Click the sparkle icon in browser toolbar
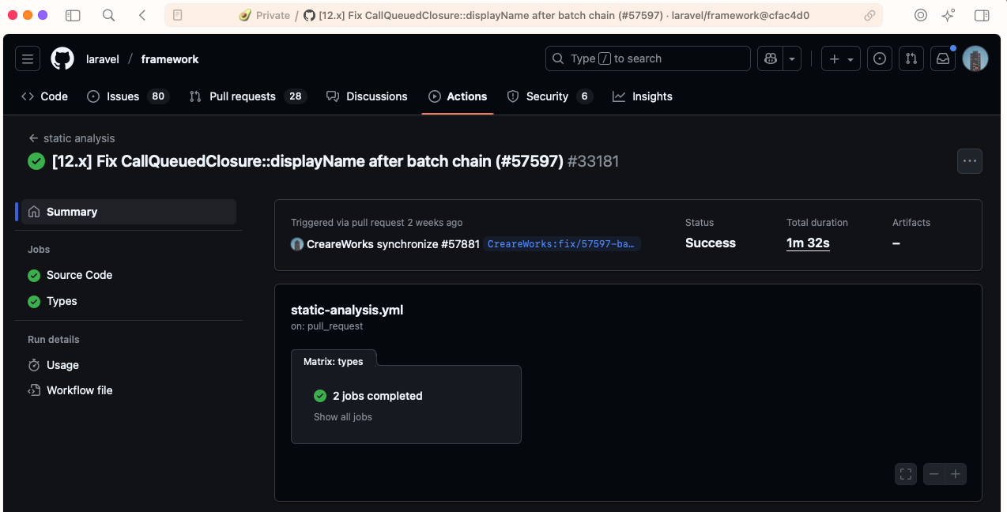Image resolution: width=1007 pixels, height=512 pixels. tap(949, 15)
